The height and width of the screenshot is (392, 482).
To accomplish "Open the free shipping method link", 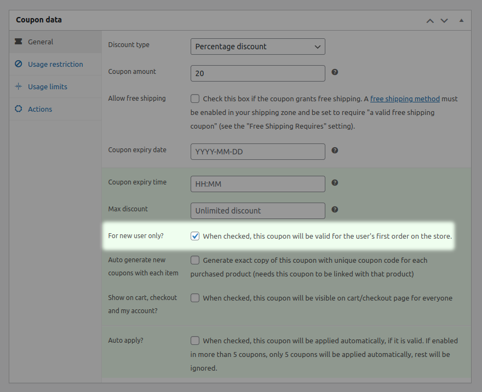I will 405,99.
